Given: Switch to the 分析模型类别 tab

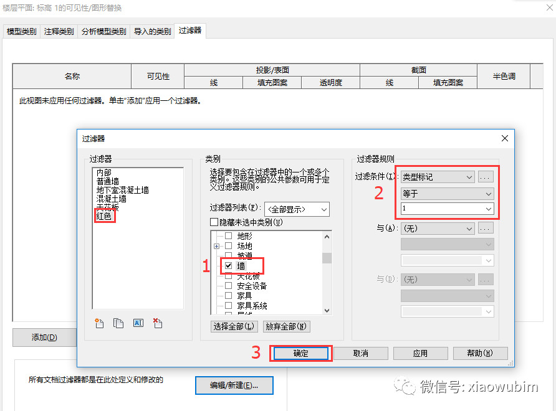Looking at the screenshot, I should 104,32.
